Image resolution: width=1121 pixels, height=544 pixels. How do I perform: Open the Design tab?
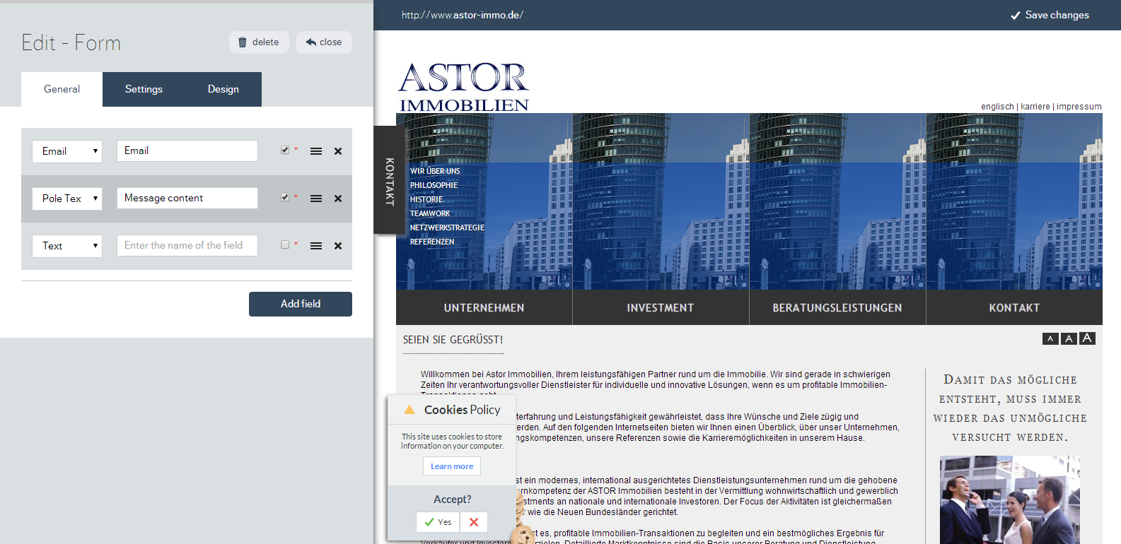[223, 89]
